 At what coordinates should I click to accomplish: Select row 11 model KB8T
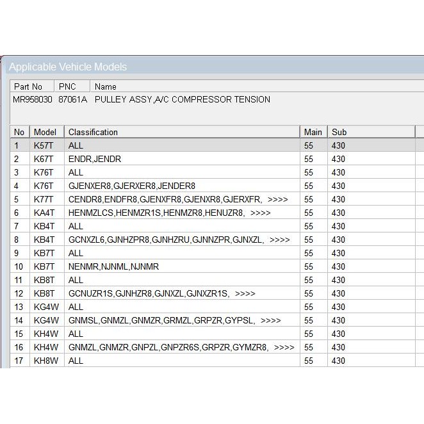(x=44, y=280)
